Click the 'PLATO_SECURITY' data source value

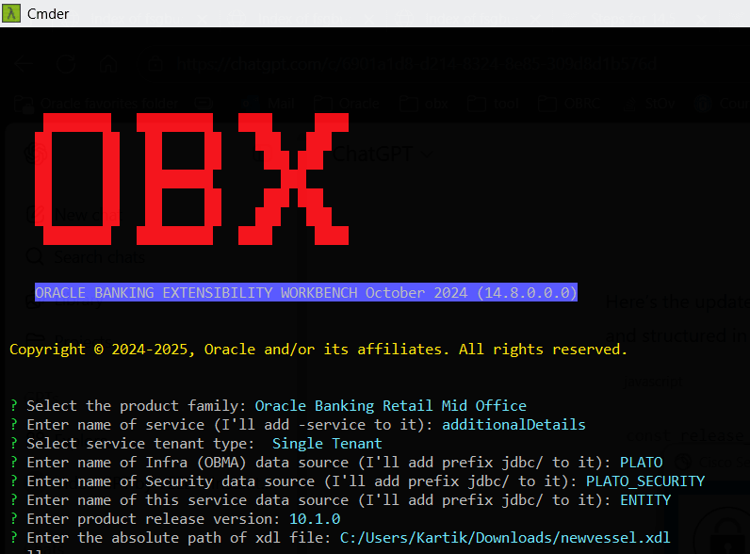tap(645, 481)
